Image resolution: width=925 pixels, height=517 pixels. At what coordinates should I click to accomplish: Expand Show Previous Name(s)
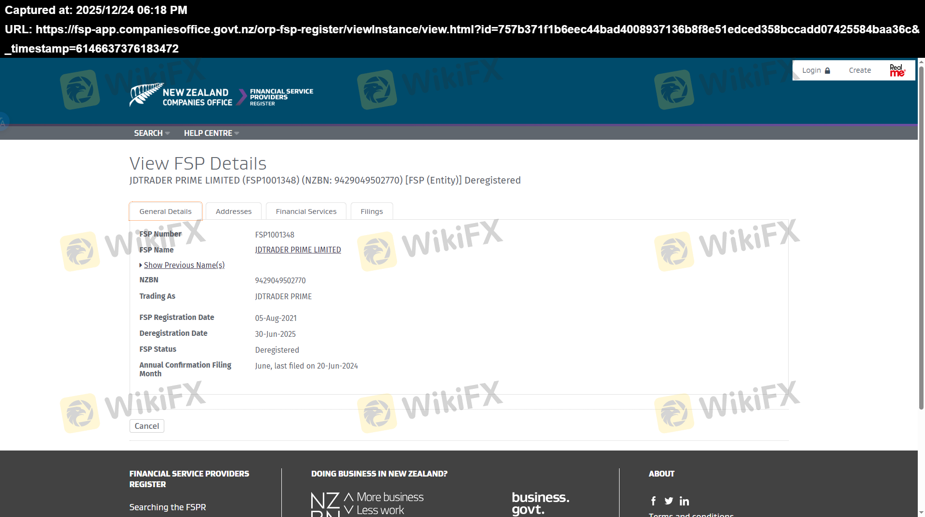coord(184,265)
